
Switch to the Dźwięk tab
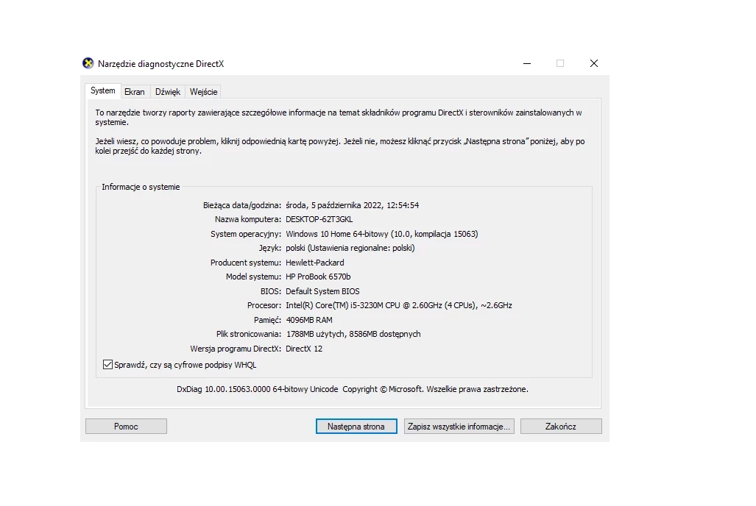(168, 92)
